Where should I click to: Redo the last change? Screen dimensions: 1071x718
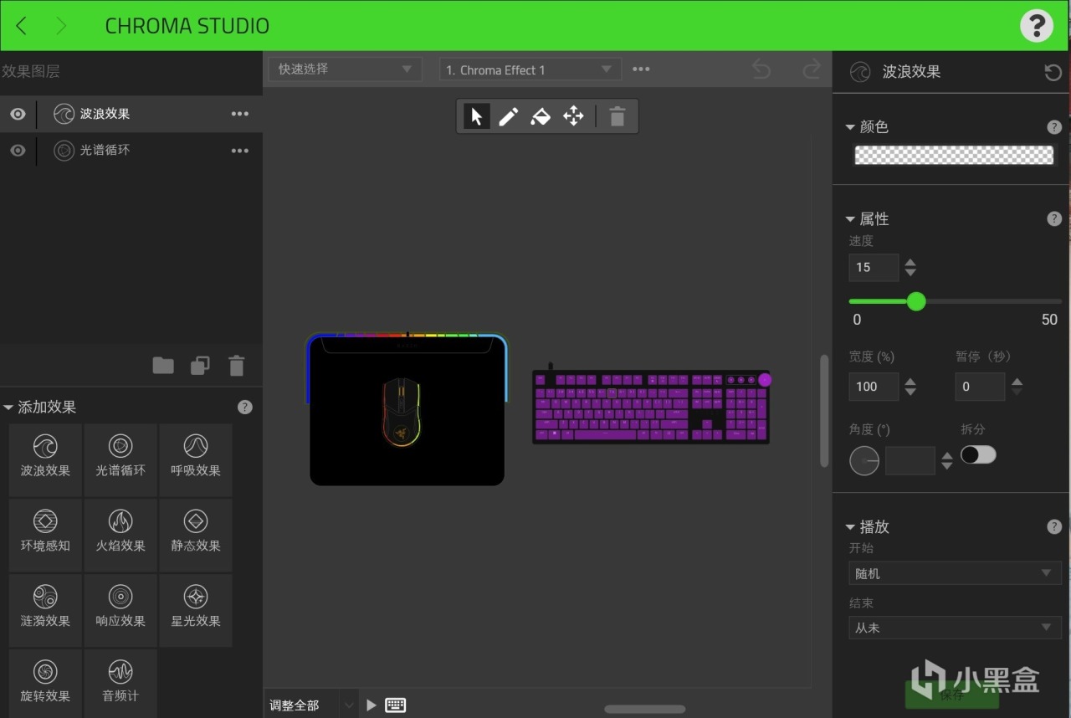[812, 69]
